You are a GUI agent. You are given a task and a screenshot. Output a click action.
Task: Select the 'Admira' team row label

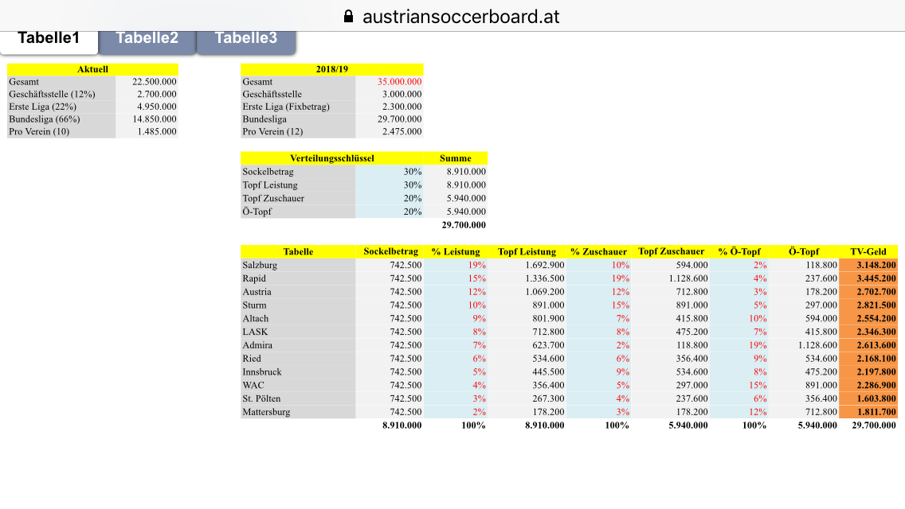257,345
